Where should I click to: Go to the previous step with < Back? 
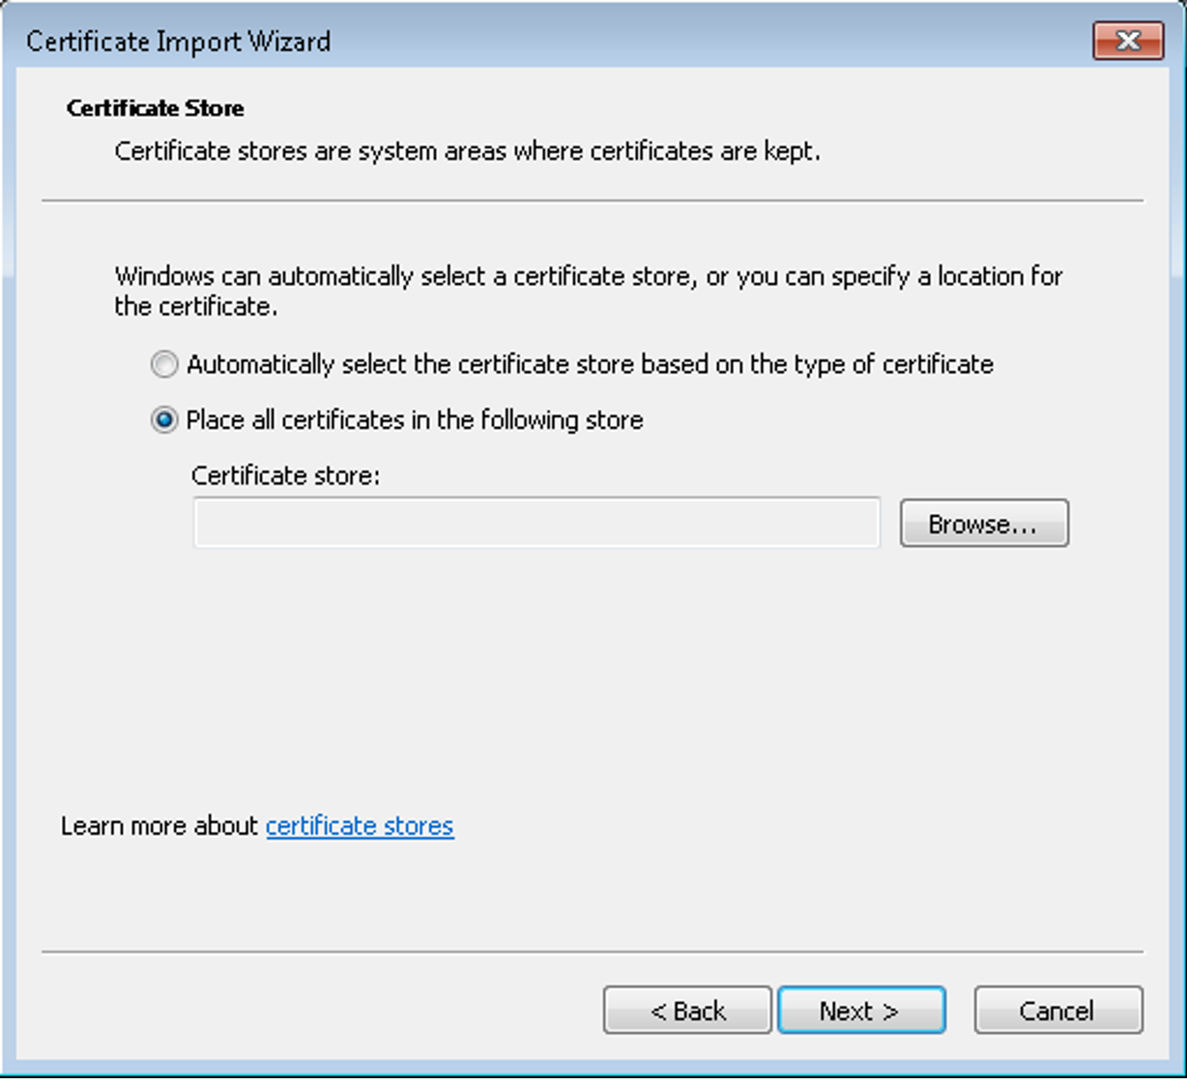pyautogui.click(x=687, y=1011)
